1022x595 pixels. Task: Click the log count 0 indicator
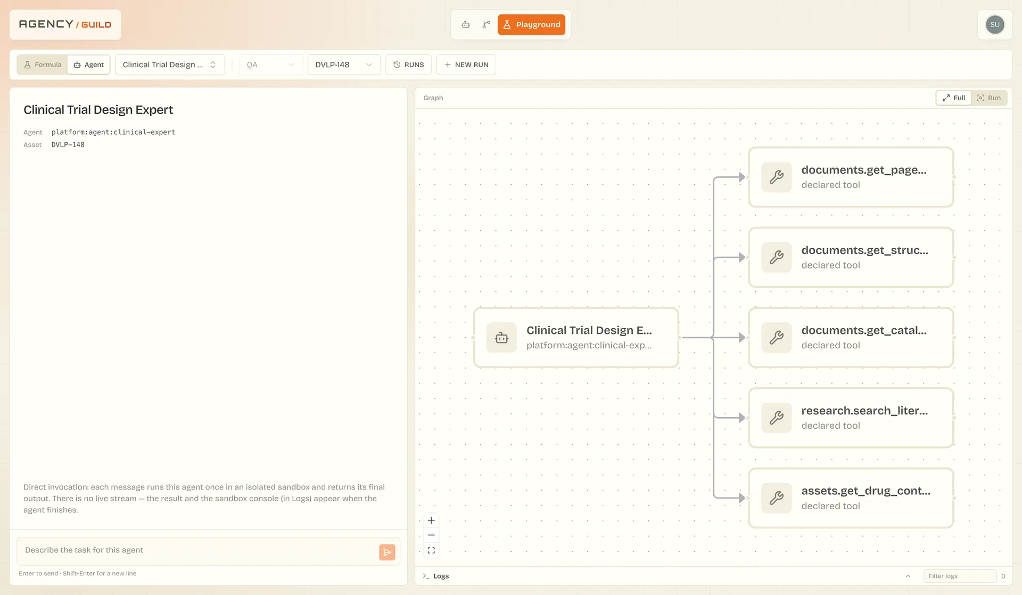[x=1003, y=576]
